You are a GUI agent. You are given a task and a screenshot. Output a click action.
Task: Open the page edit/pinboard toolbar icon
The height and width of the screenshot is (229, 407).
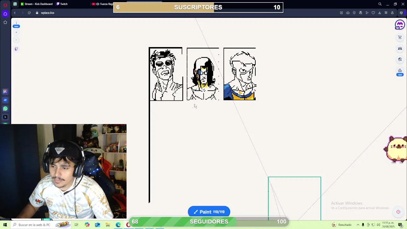tap(341, 13)
